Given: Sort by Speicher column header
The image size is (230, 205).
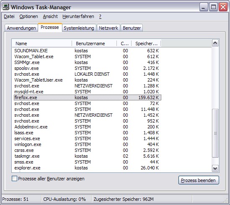Looking at the screenshot, I should coord(146,44).
